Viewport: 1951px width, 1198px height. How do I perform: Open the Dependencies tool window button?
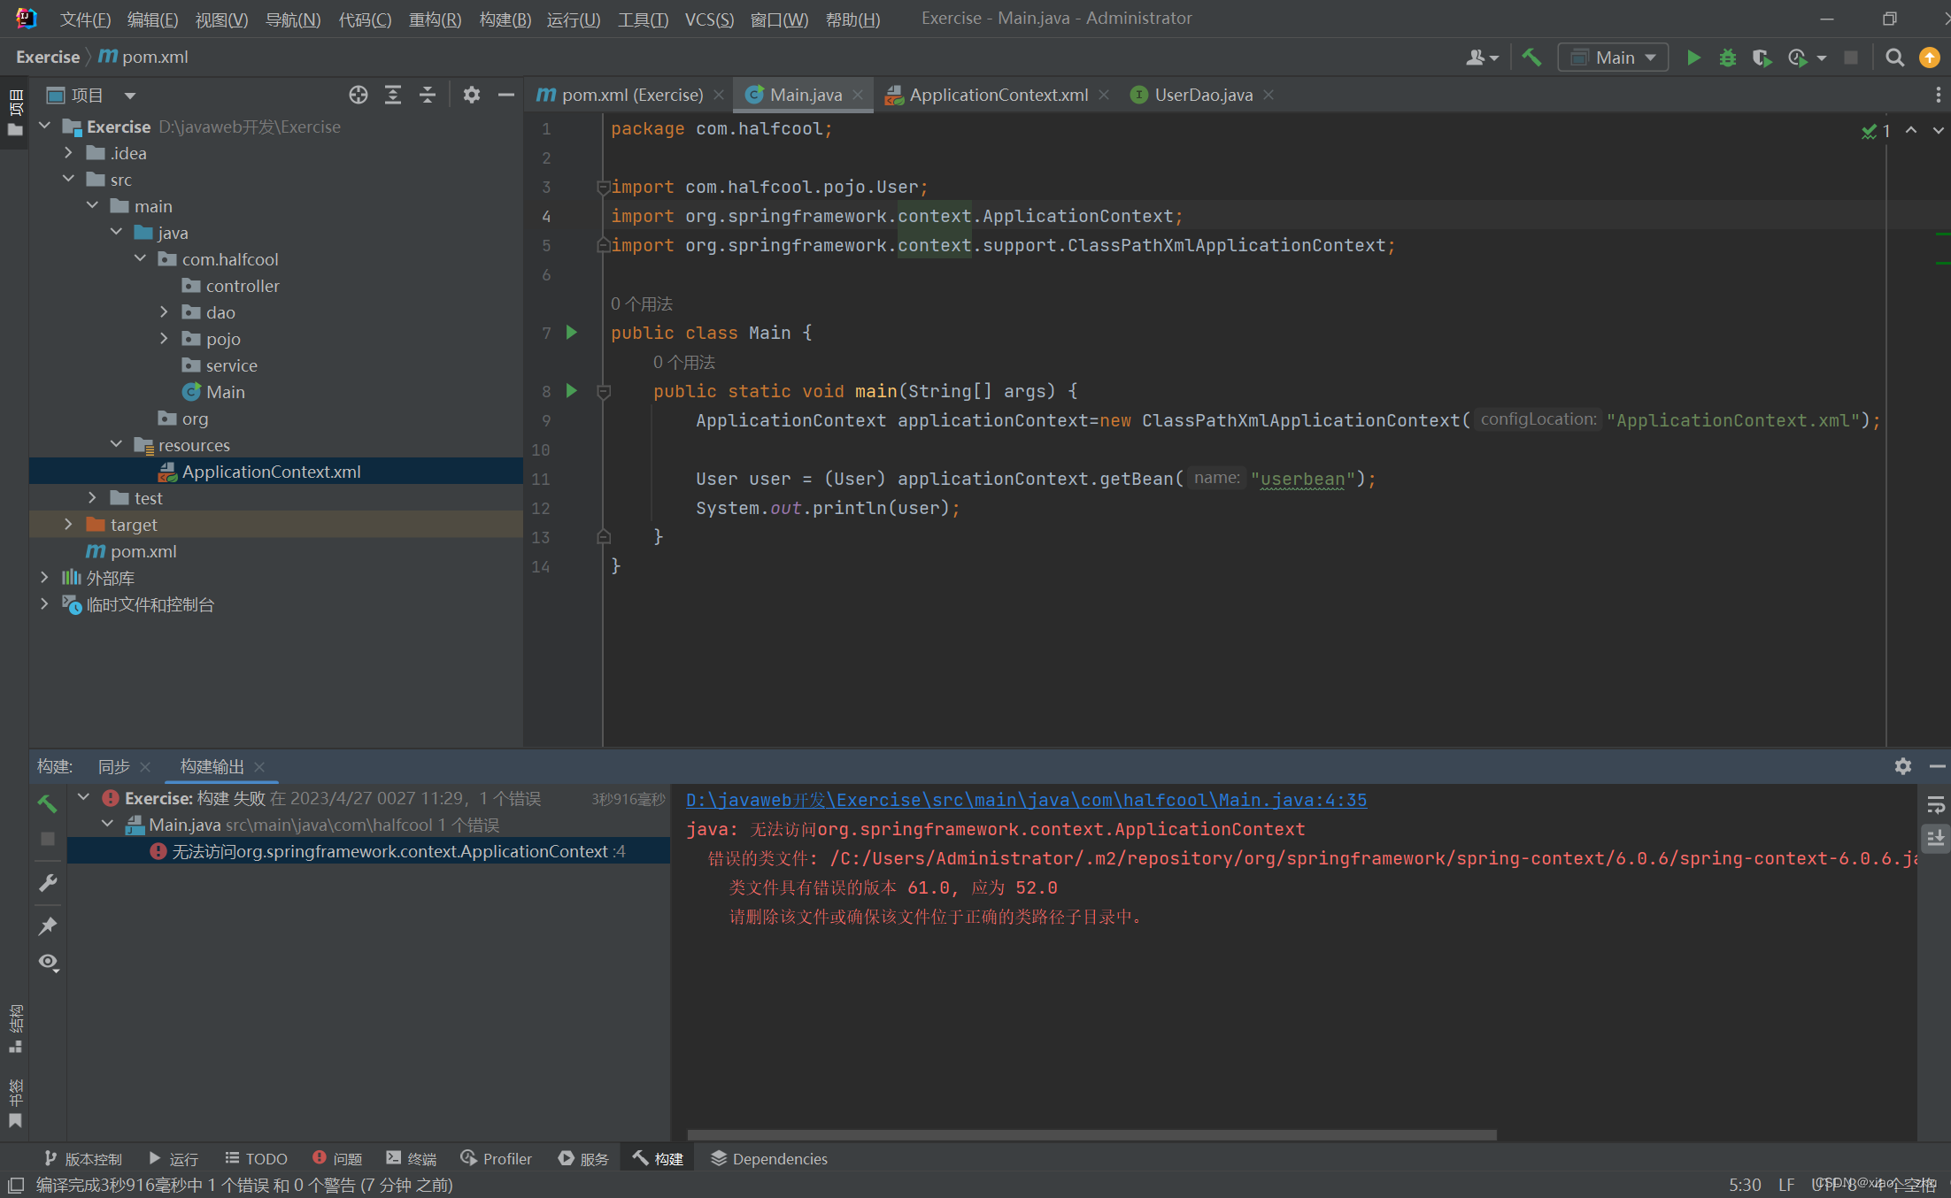[x=768, y=1158]
